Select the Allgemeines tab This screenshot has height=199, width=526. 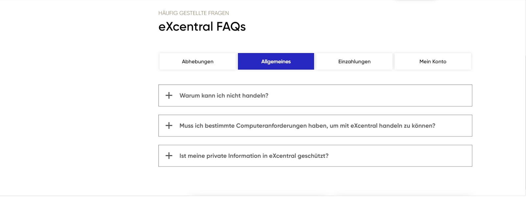[x=276, y=62]
